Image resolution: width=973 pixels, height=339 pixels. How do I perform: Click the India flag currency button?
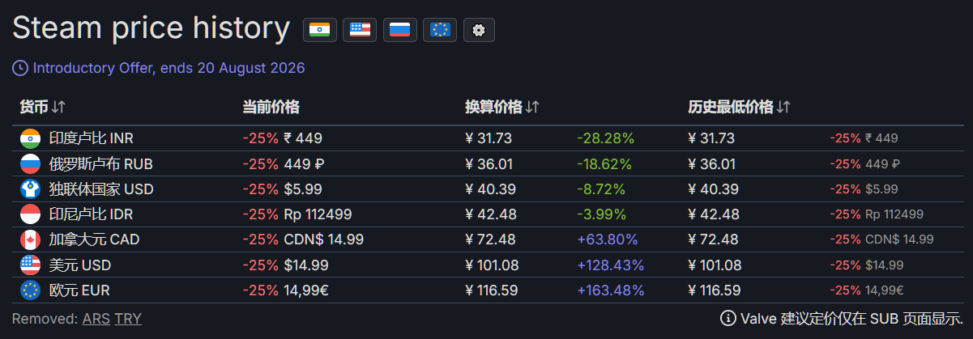320,30
